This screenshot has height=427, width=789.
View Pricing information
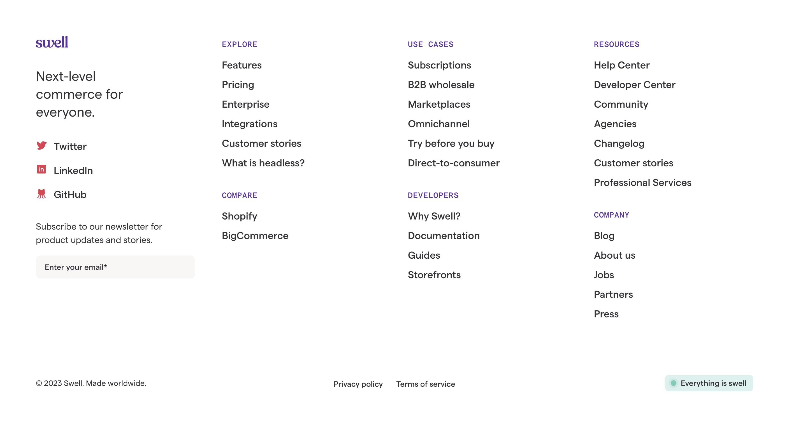tap(238, 85)
